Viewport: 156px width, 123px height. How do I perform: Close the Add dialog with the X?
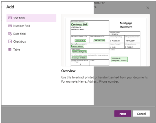tap(148, 8)
